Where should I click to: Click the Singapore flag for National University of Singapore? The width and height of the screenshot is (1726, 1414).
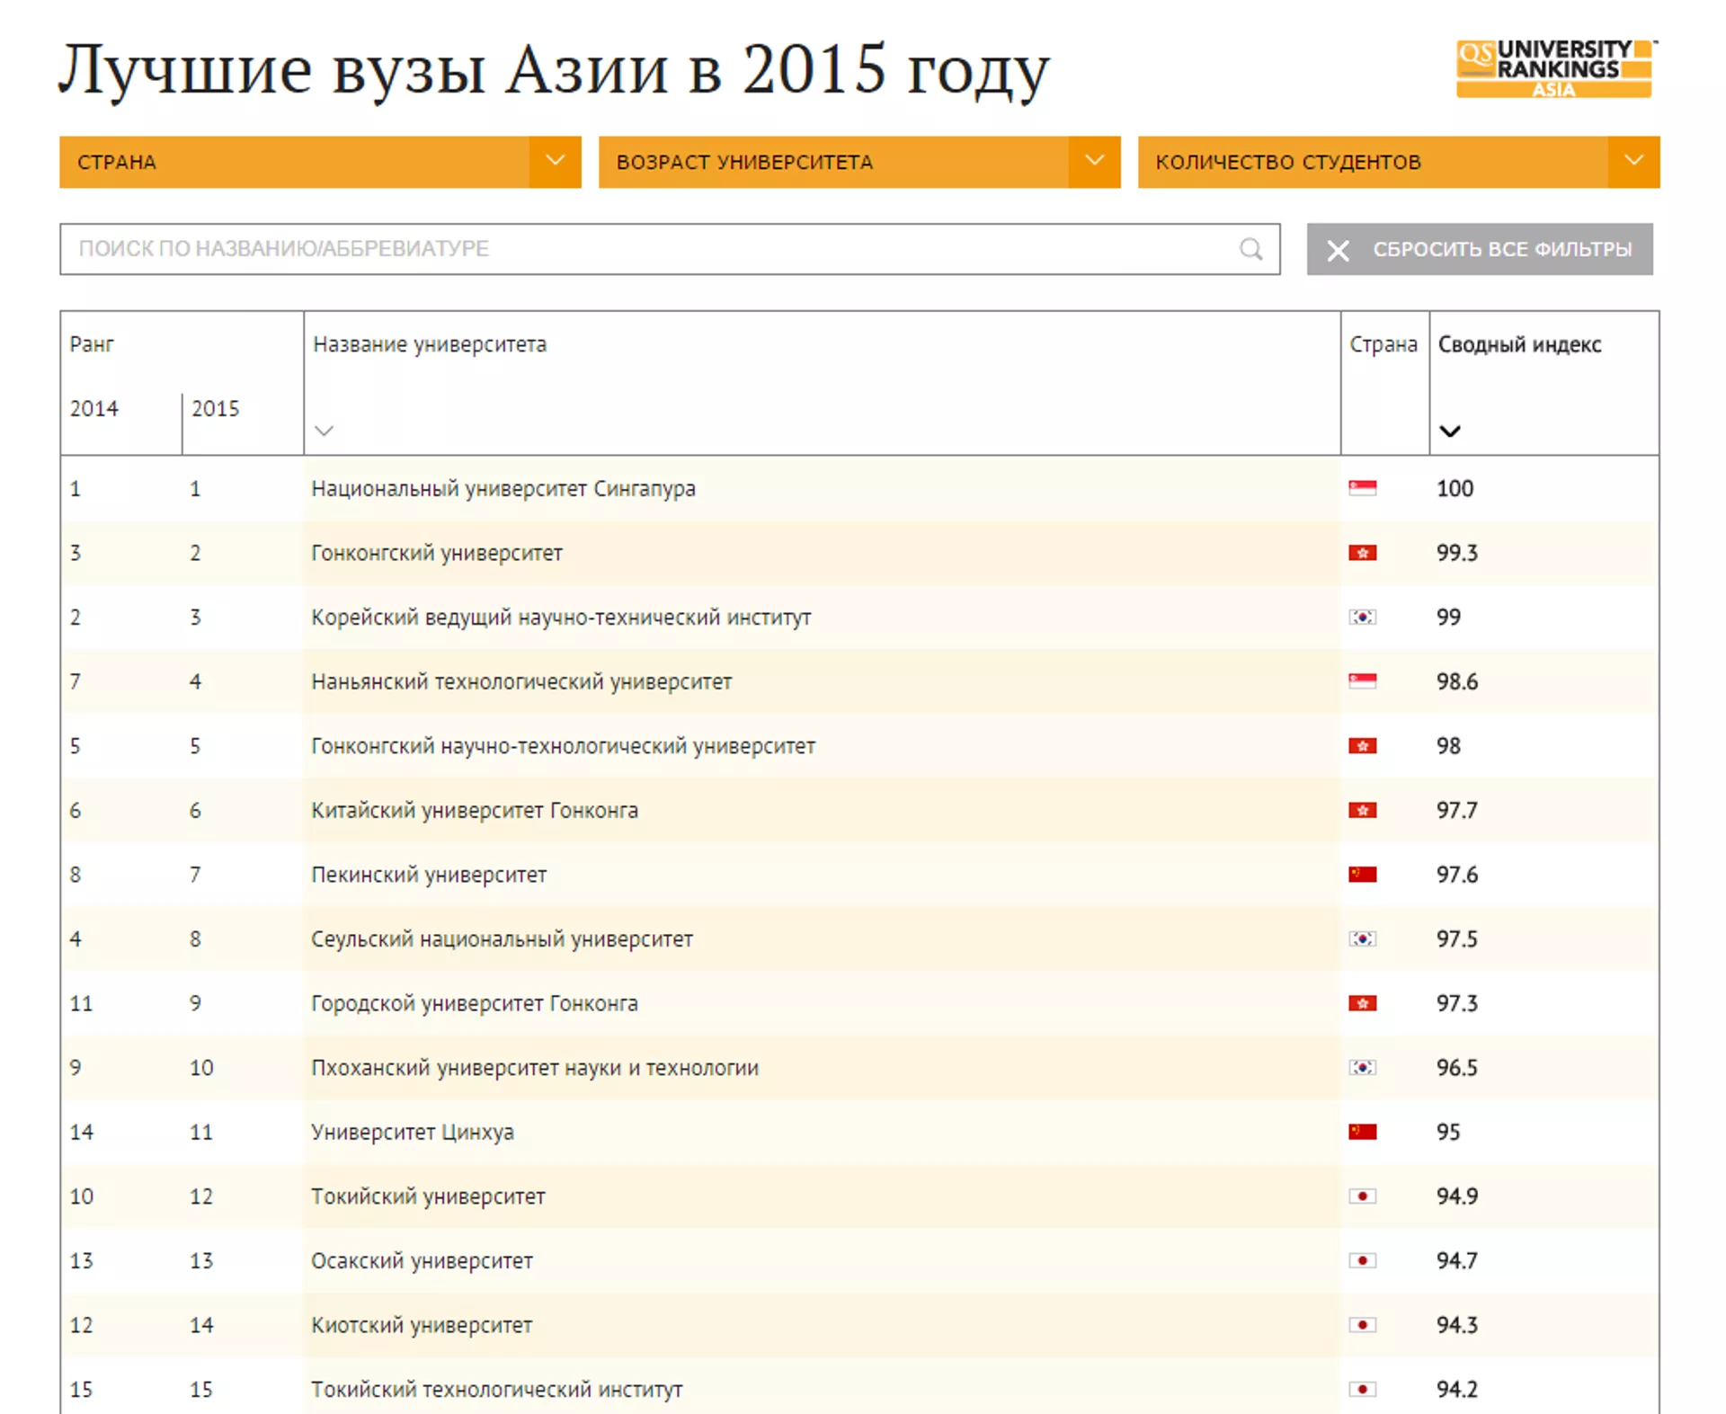point(1362,488)
